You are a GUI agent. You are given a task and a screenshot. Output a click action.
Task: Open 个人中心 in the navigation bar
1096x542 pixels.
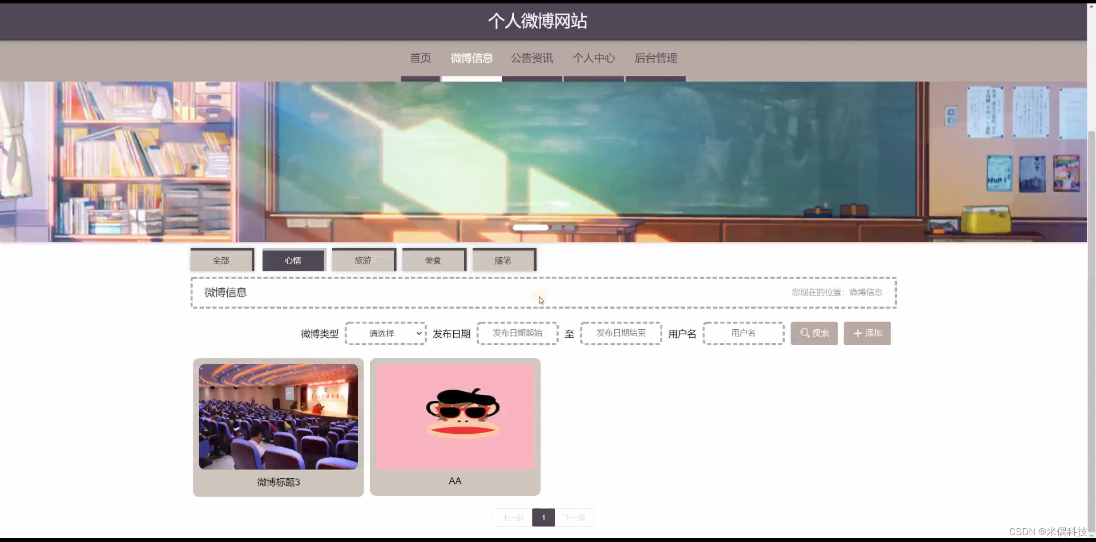(x=594, y=58)
